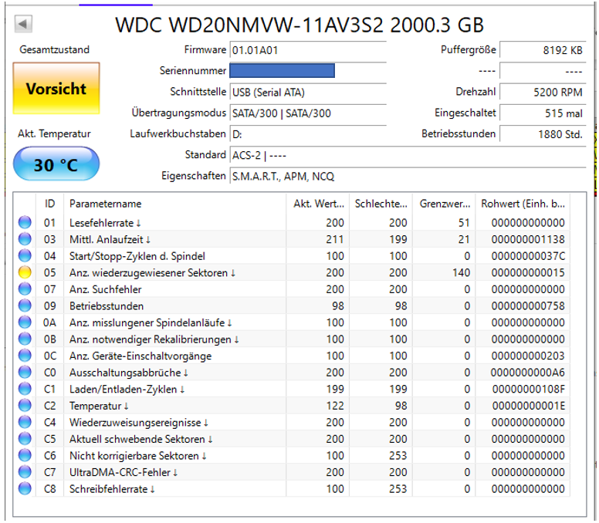Click the Firmware field 01.01A01

pyautogui.click(x=308, y=50)
